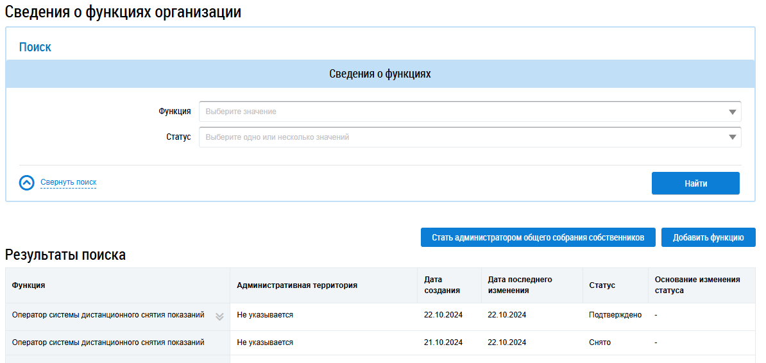Click the 'Административная территория' column header
Image resolution: width=766 pixels, height=363 pixels.
(297, 285)
